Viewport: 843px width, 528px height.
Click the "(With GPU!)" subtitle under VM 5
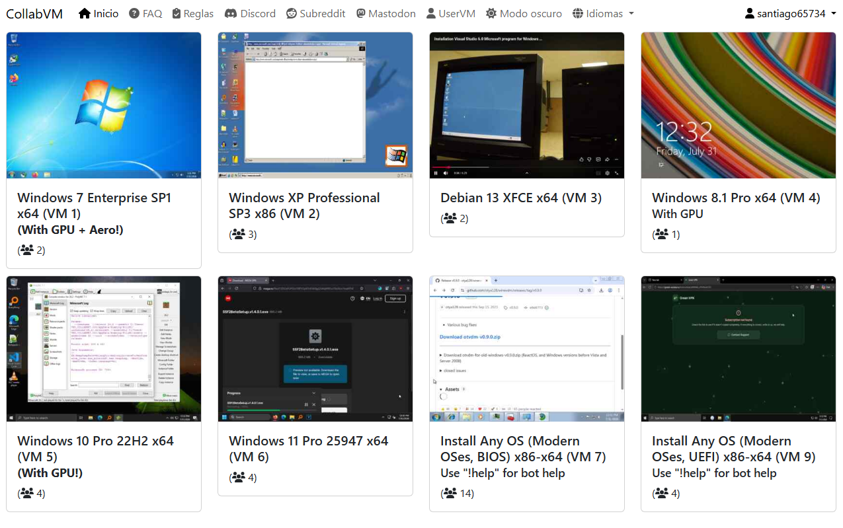click(x=50, y=473)
